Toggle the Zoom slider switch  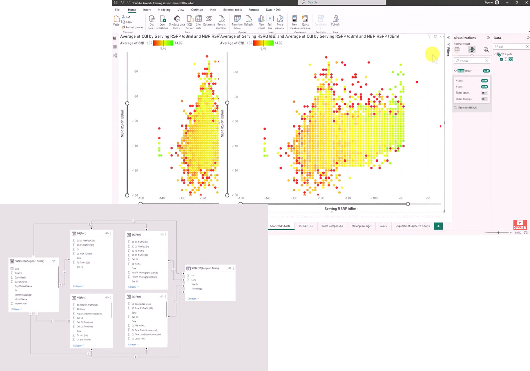click(x=486, y=71)
